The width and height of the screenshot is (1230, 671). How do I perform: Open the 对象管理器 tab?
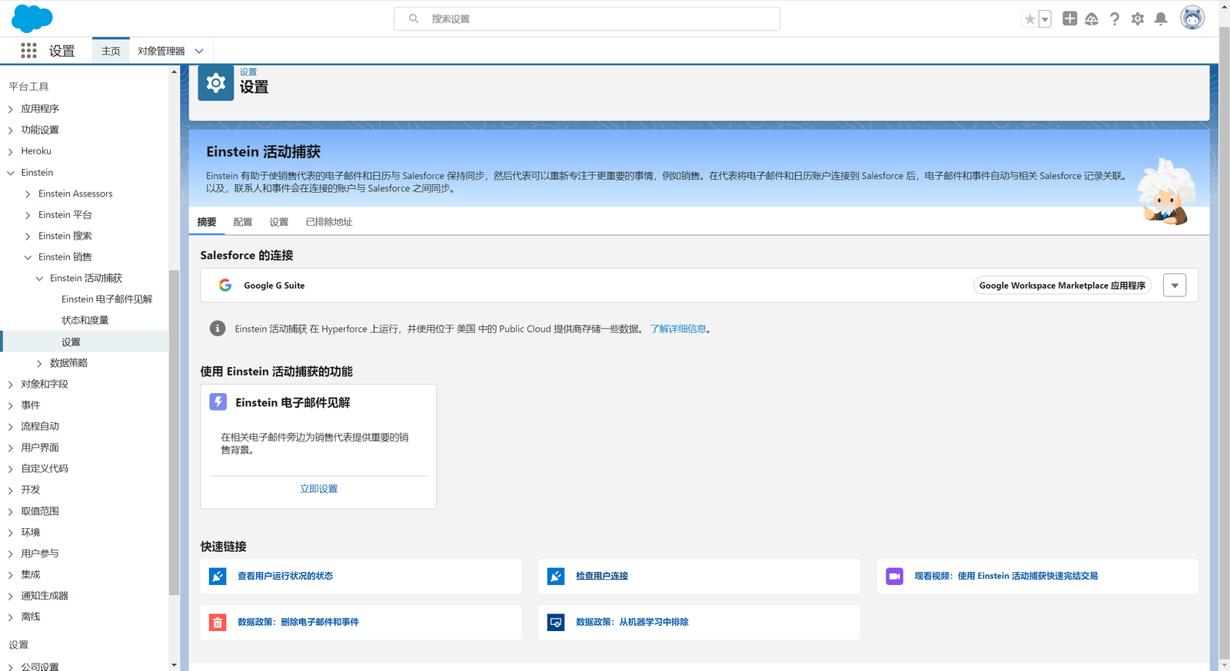tap(161, 51)
